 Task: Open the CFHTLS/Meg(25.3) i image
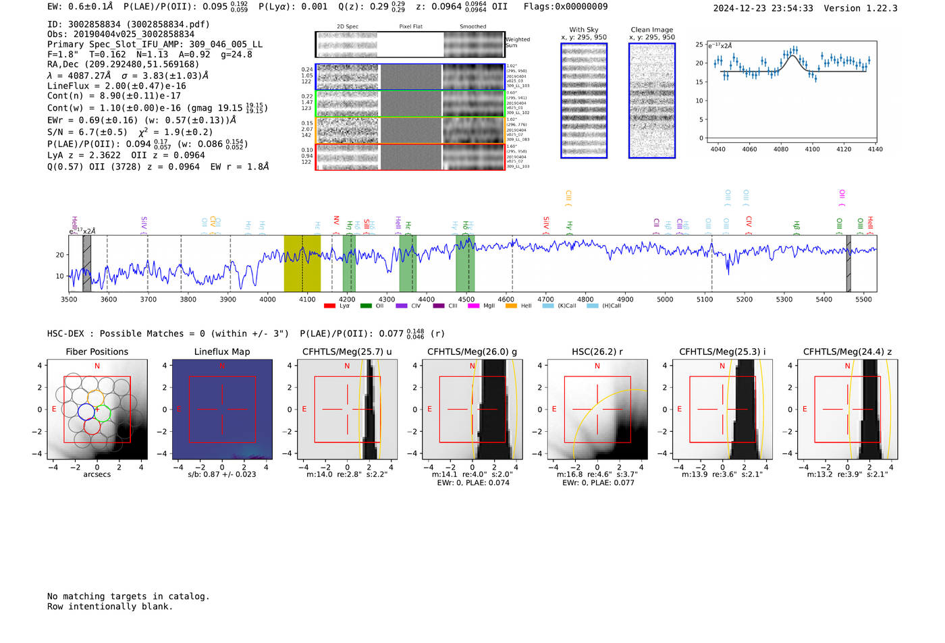click(723, 410)
